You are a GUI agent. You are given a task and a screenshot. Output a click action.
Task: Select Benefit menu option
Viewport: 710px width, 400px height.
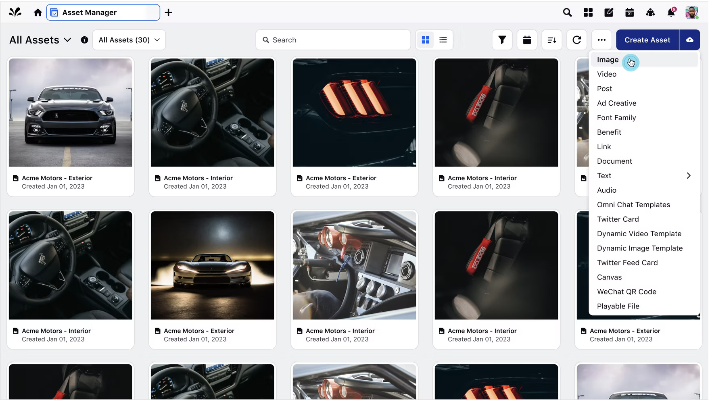click(x=644, y=132)
